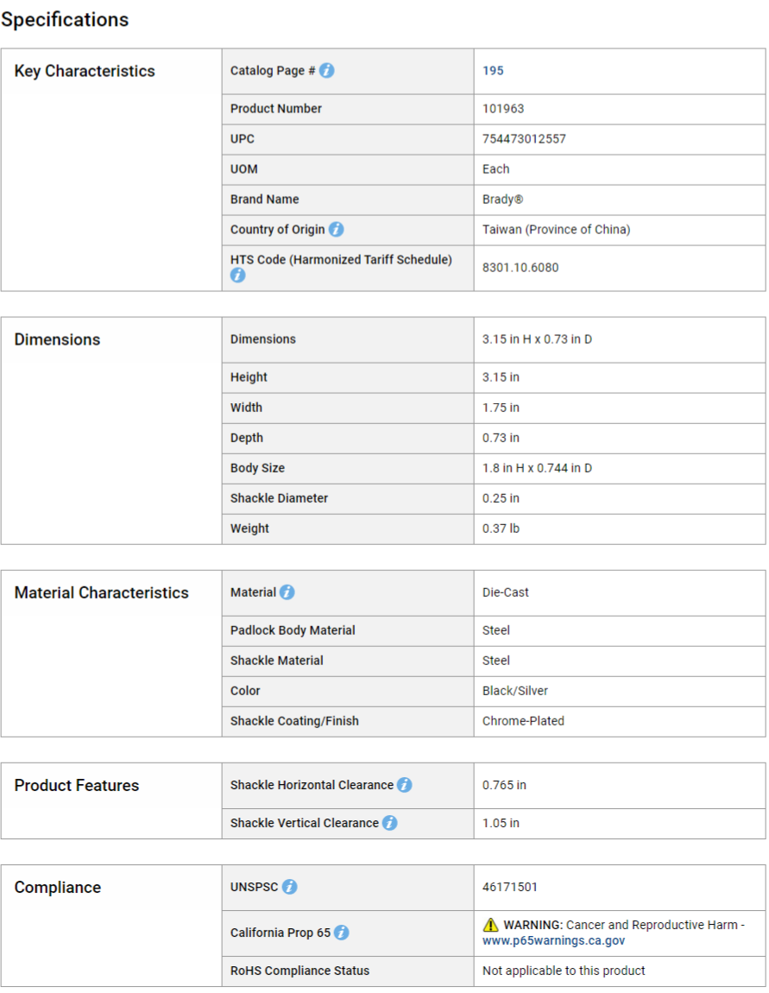Click info icon beside Material label
This screenshot has width=769, height=993.
287,592
